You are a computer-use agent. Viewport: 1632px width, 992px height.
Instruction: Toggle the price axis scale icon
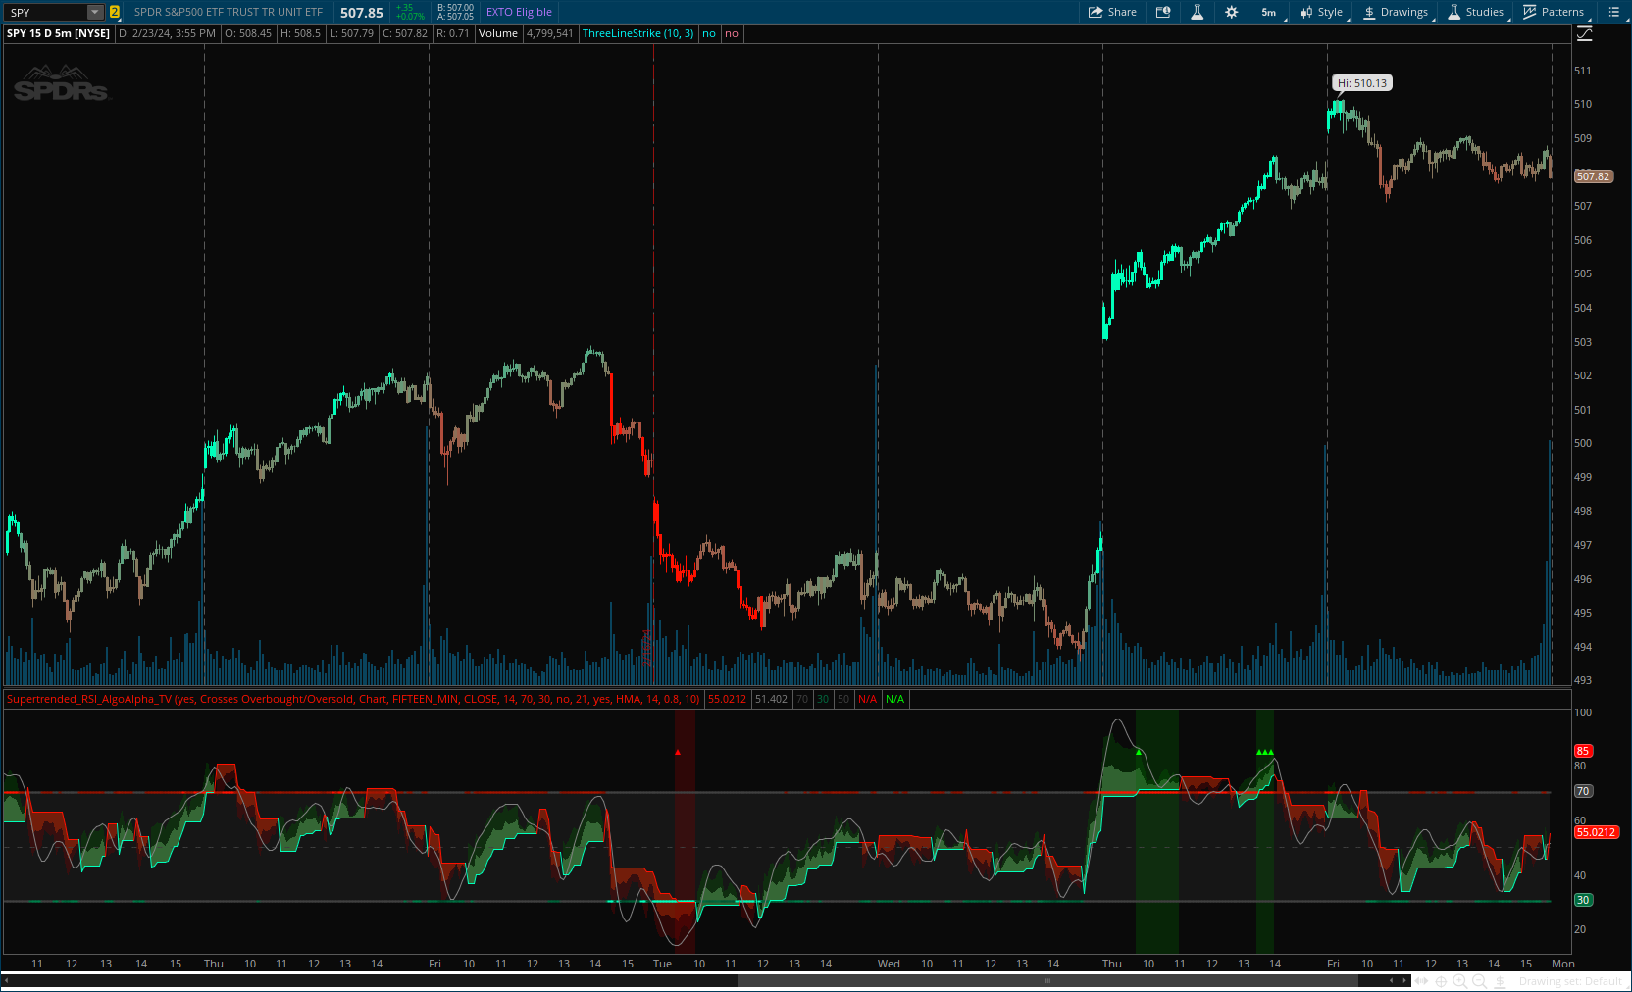tap(1585, 33)
